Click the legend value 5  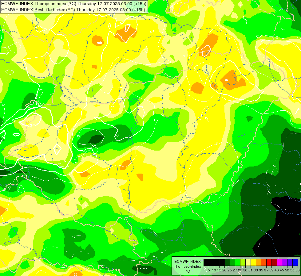209,270
